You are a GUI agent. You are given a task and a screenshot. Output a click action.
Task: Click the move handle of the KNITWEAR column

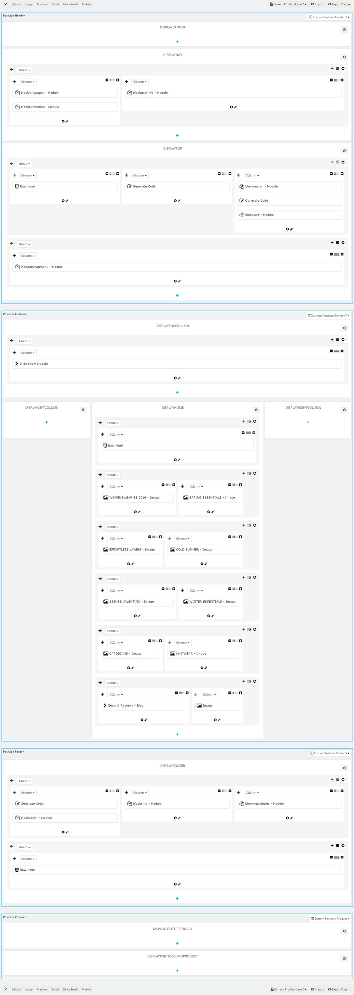[x=169, y=642]
